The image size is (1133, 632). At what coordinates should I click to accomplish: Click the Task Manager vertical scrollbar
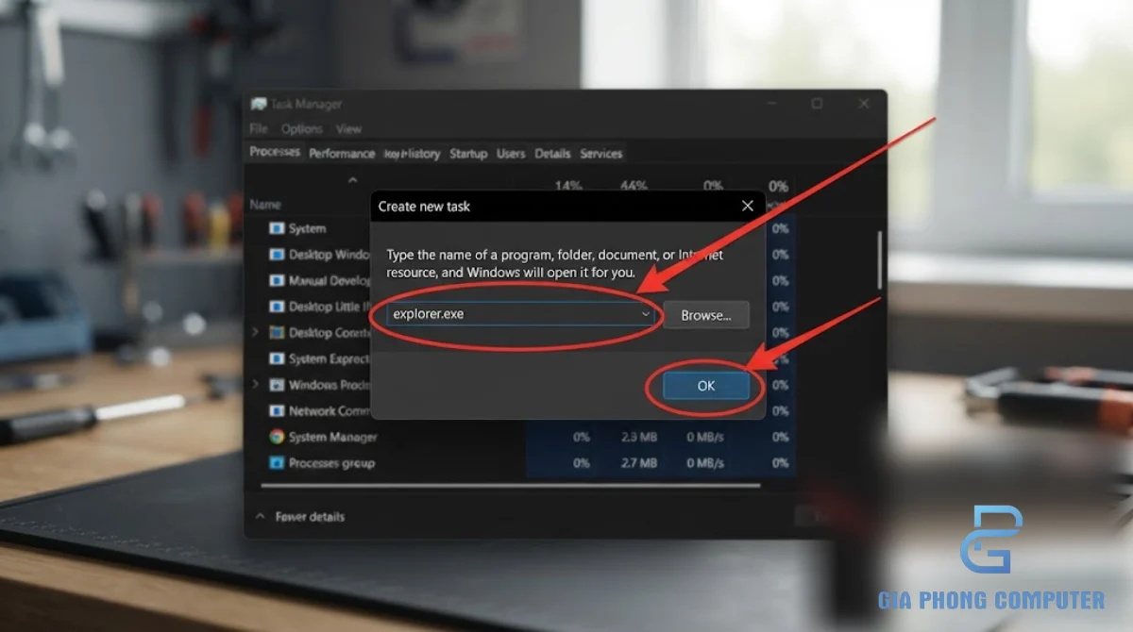[880, 259]
